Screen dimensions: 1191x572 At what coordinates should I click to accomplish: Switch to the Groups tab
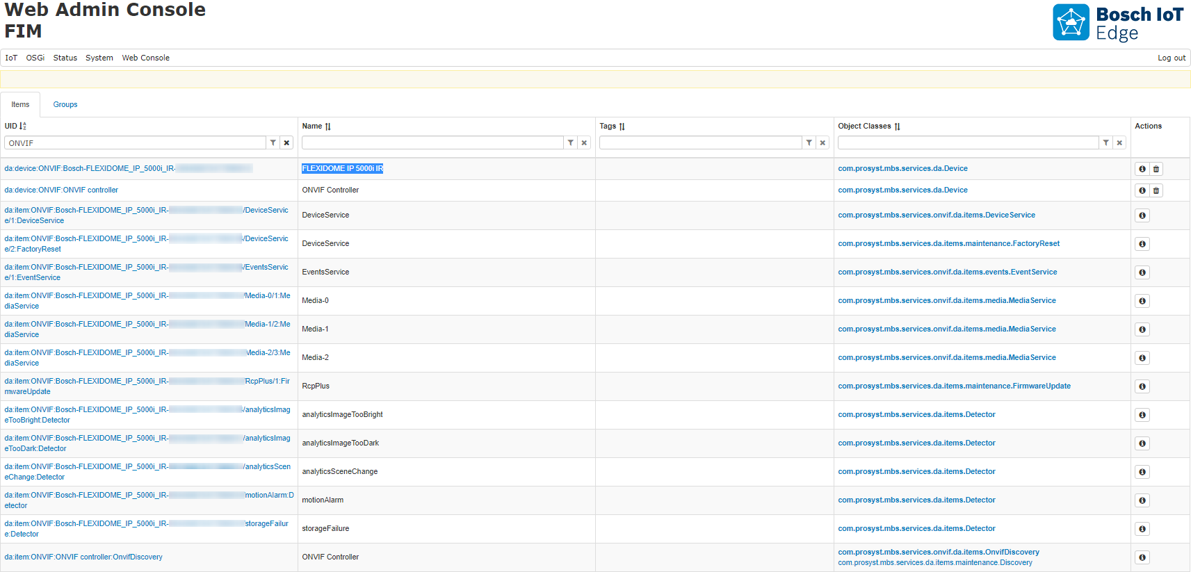pos(65,104)
